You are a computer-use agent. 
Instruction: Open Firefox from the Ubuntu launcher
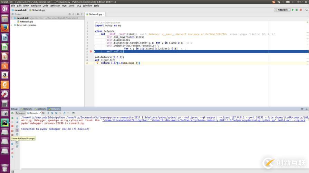pos(5,28)
